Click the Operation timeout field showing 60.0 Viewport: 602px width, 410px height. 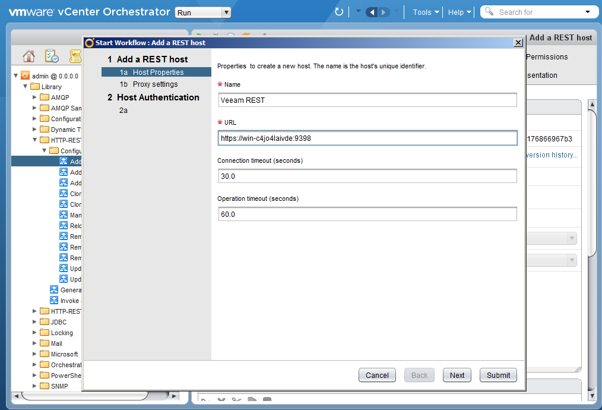pyautogui.click(x=367, y=214)
